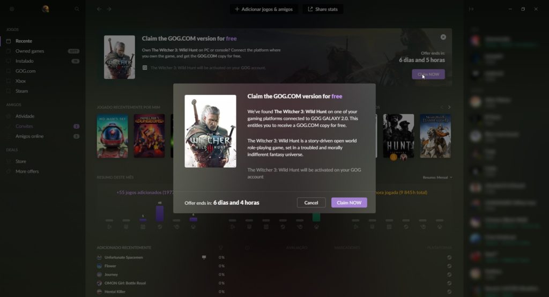Viewport: 549px width, 297px height.
Task: Click the Witcher 3 cover in the dialog
Action: click(x=210, y=131)
